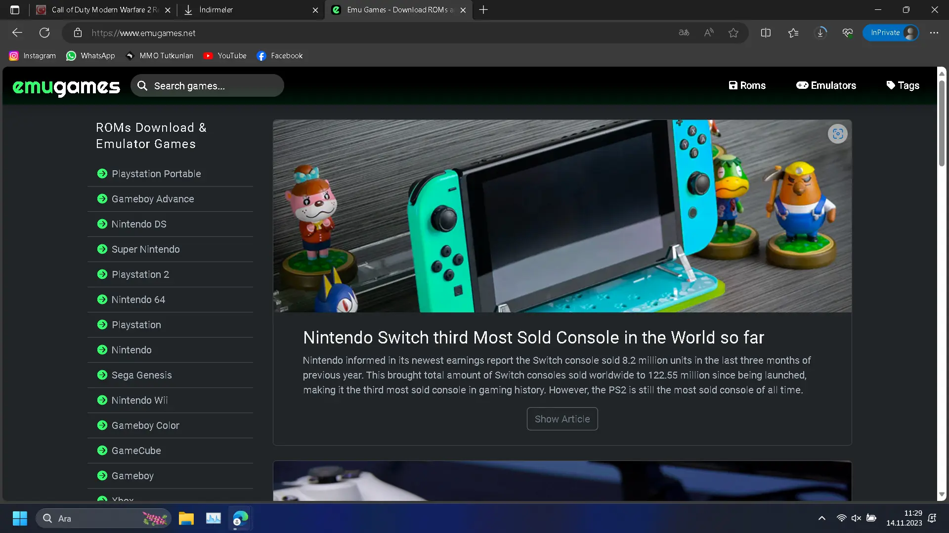
Task: Expand hidden system tray icons chevron
Action: click(x=821, y=518)
